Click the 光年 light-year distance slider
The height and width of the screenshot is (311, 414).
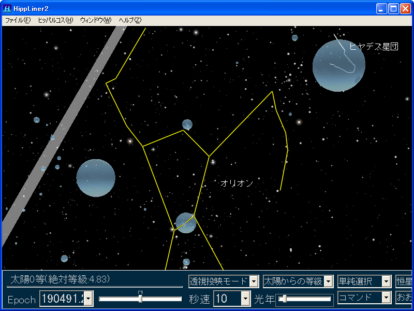pyautogui.click(x=304, y=299)
